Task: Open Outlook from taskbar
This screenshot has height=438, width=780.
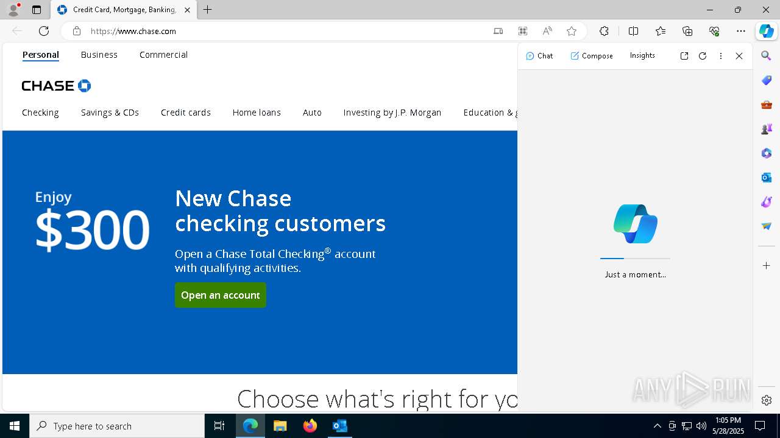Action: [339, 426]
